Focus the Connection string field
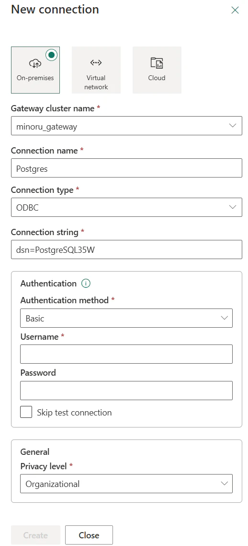 tap(126, 249)
